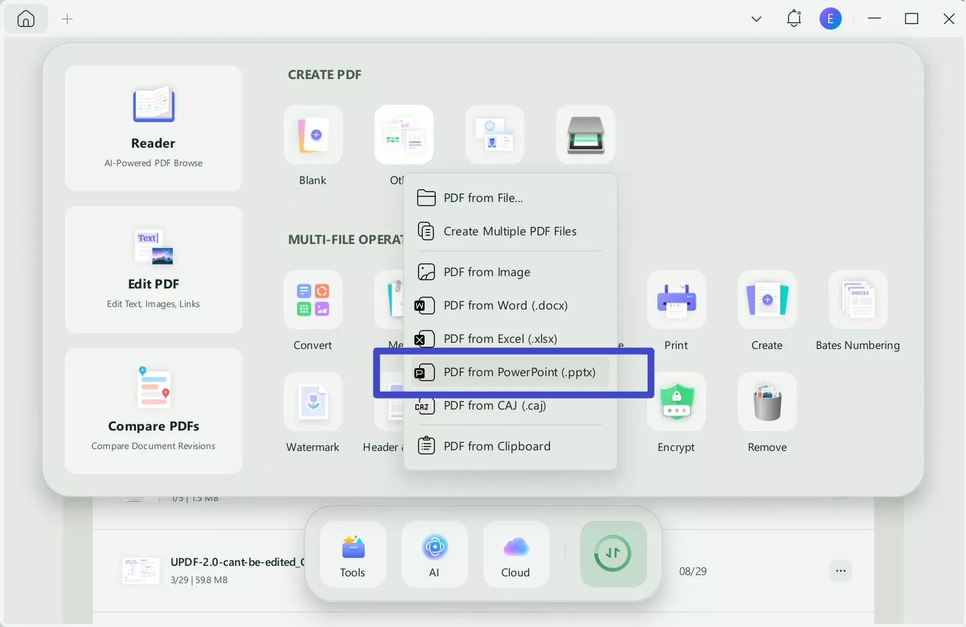Open UPDF Cloud storage
The width and height of the screenshot is (966, 627).
[x=515, y=554]
